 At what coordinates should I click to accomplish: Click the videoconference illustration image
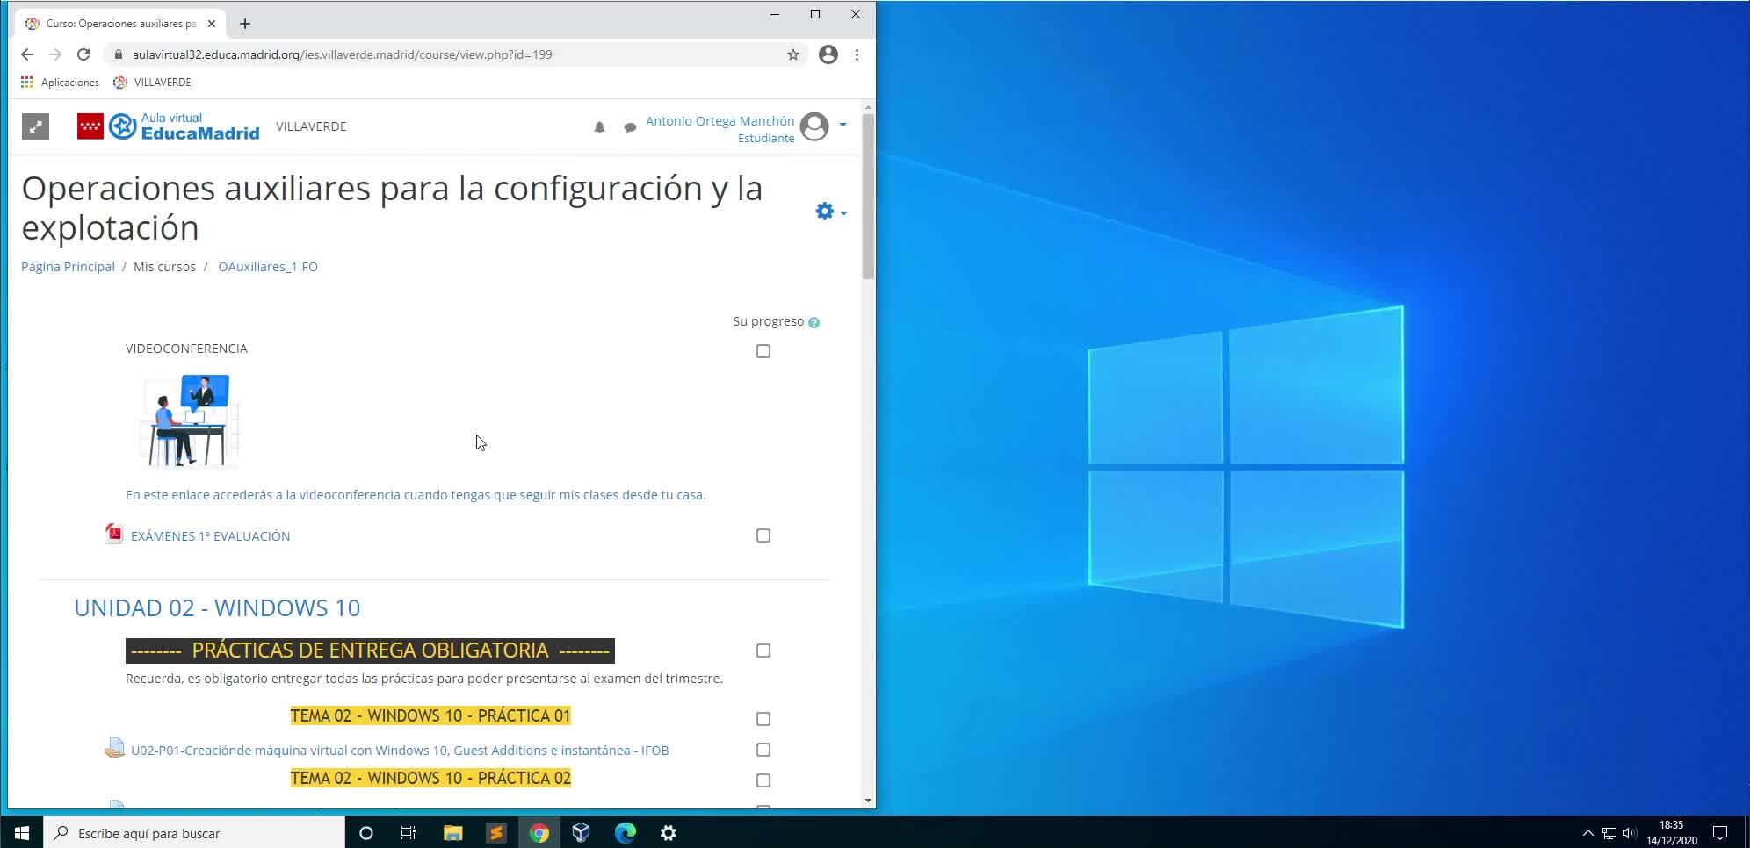pyautogui.click(x=189, y=420)
